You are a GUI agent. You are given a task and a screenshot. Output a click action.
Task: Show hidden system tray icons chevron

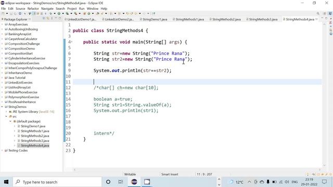[x=249, y=182]
